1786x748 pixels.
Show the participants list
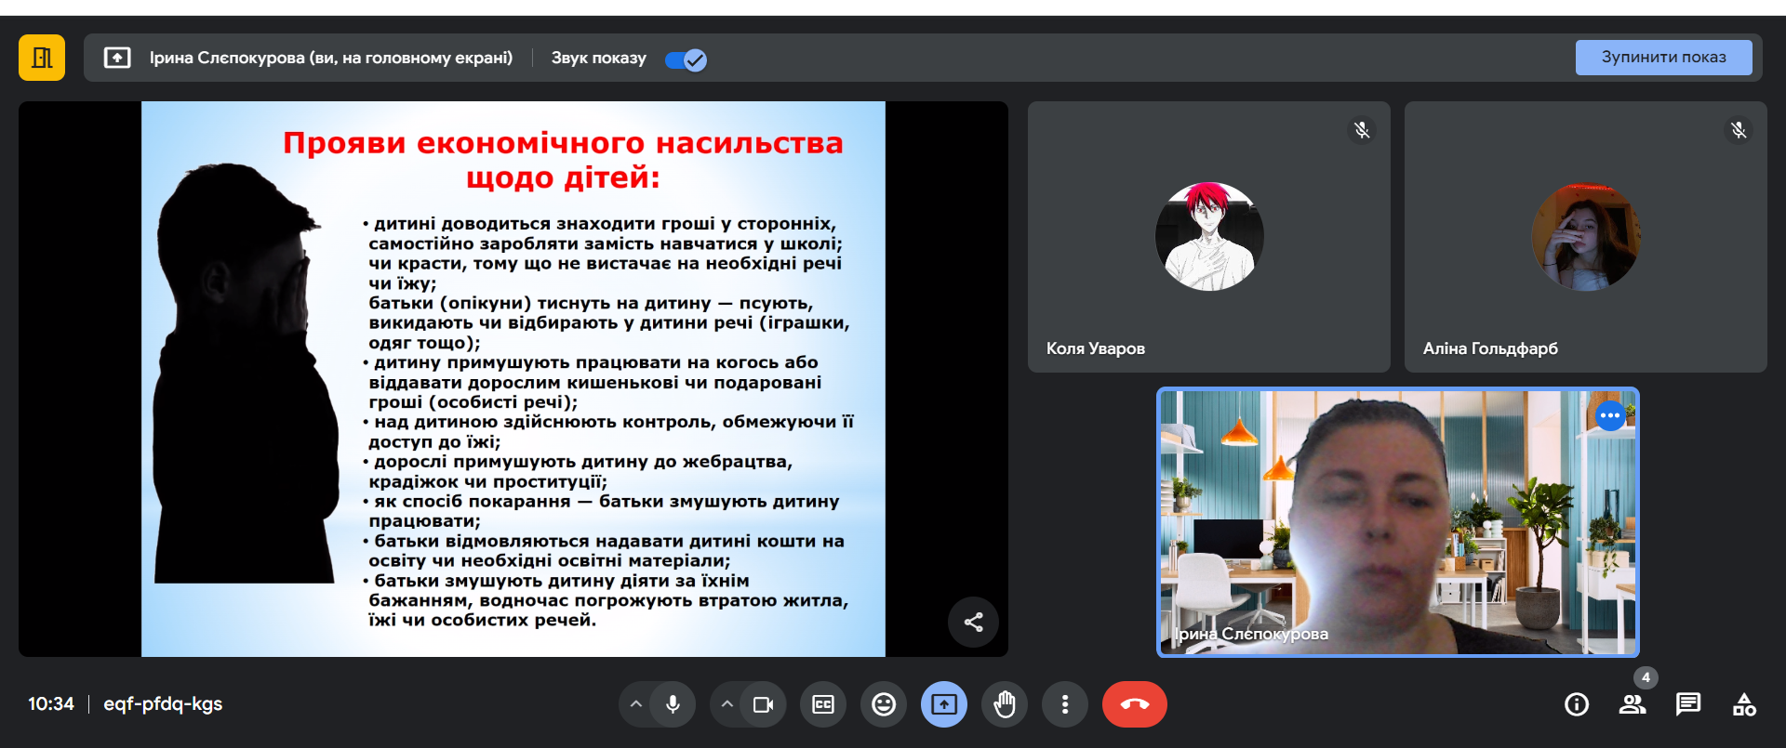point(1633,704)
